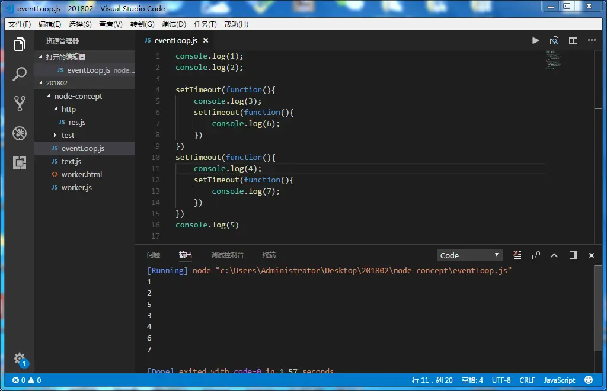Viewport: 607px width, 391px height.
Task: Open the Explorer view in activity bar
Action: tap(20, 44)
